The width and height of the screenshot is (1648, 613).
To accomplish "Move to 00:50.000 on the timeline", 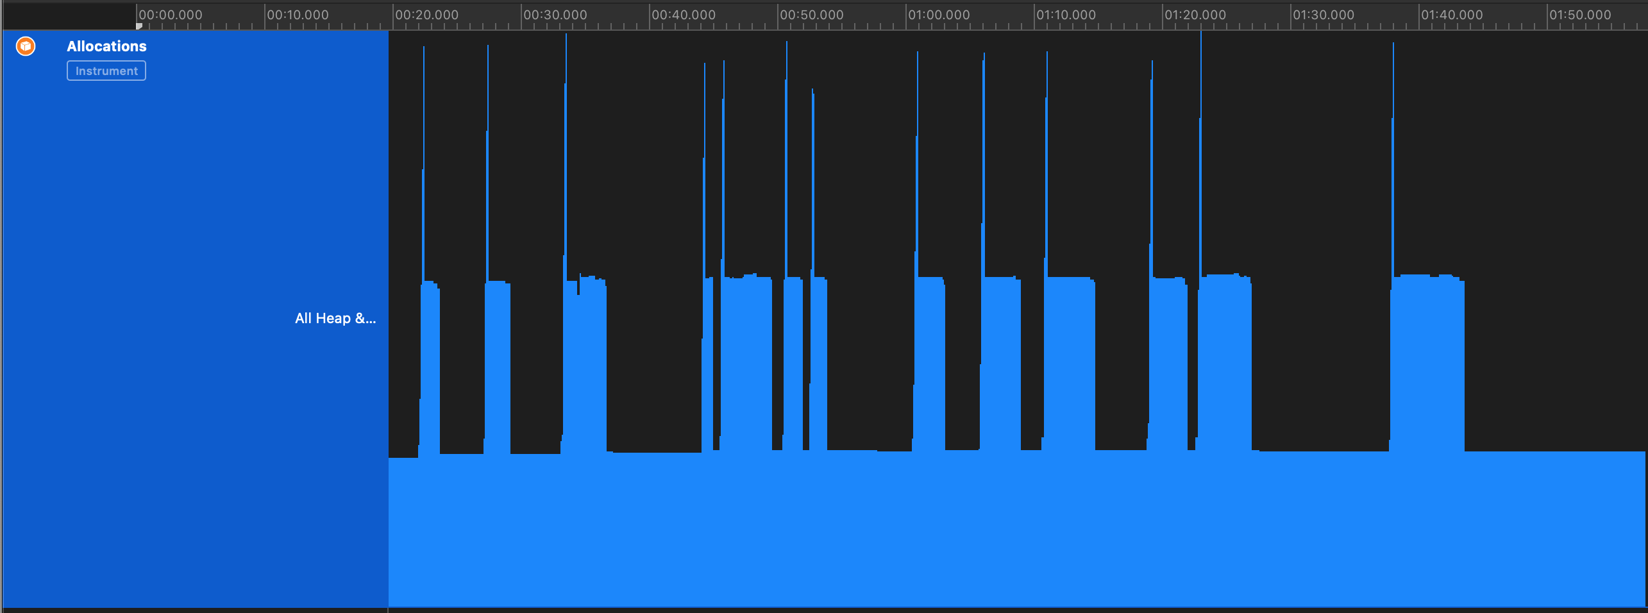I will coord(812,15).
